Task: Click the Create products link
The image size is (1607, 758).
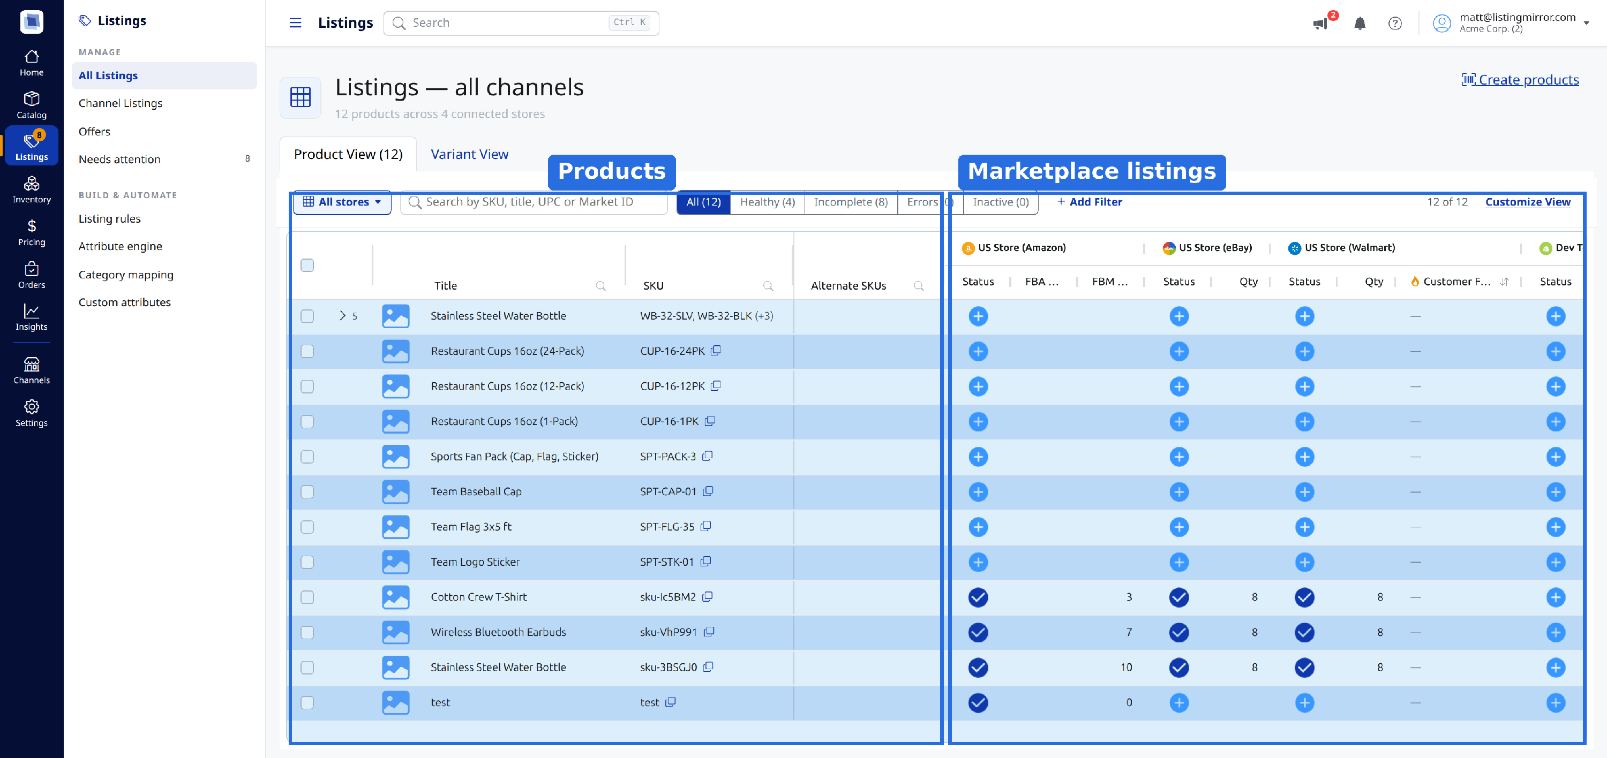Action: tap(1520, 80)
